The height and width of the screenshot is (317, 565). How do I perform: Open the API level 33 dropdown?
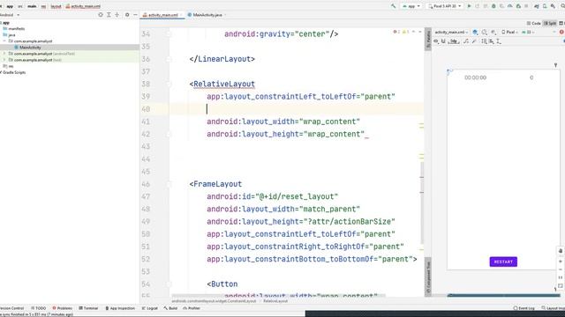click(528, 33)
